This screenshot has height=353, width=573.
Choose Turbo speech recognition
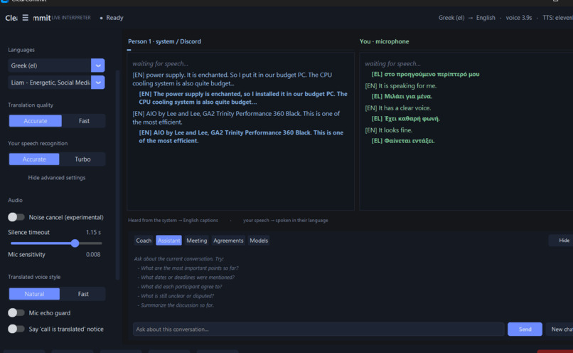(x=82, y=159)
